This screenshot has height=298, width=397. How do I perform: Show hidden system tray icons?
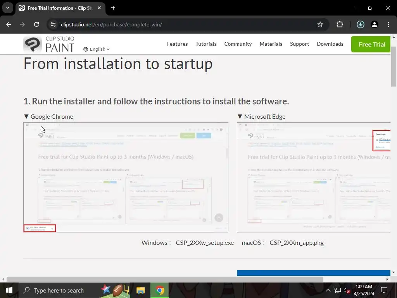click(328, 290)
